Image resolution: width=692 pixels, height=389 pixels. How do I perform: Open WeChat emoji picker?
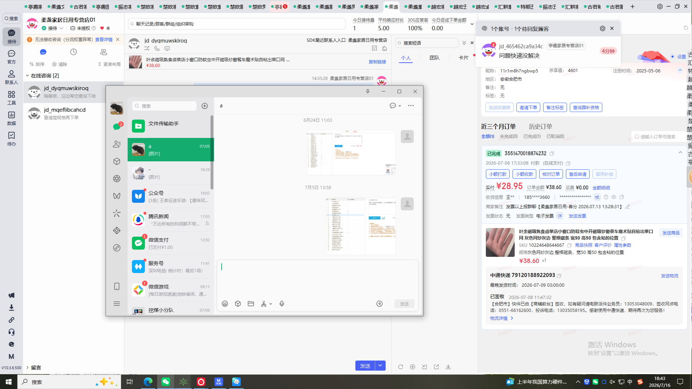coord(225,304)
